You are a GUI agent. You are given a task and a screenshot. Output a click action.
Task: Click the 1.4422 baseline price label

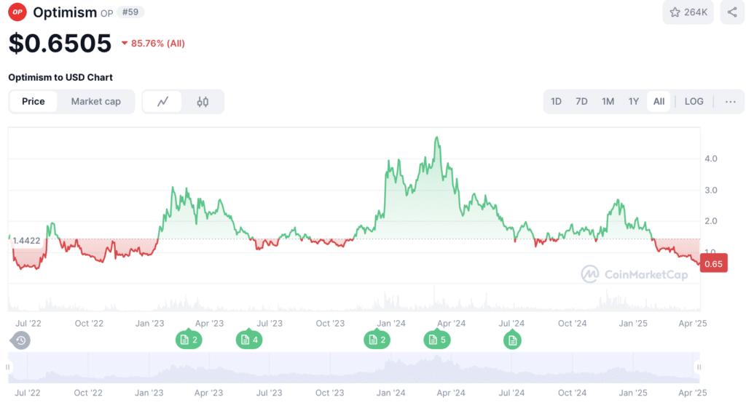click(x=27, y=241)
